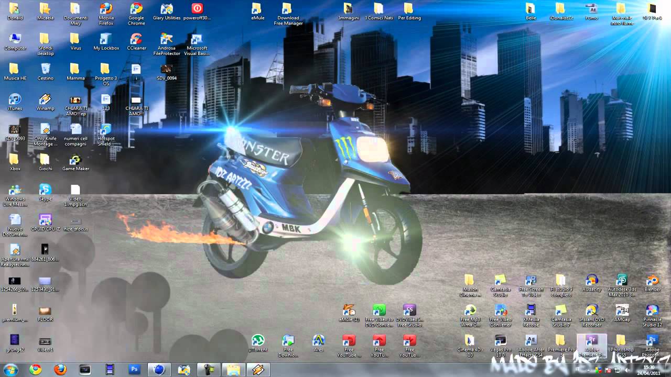This screenshot has width=671, height=377.
Task: Switch to Photoshop in the taskbar
Action: pos(134,370)
